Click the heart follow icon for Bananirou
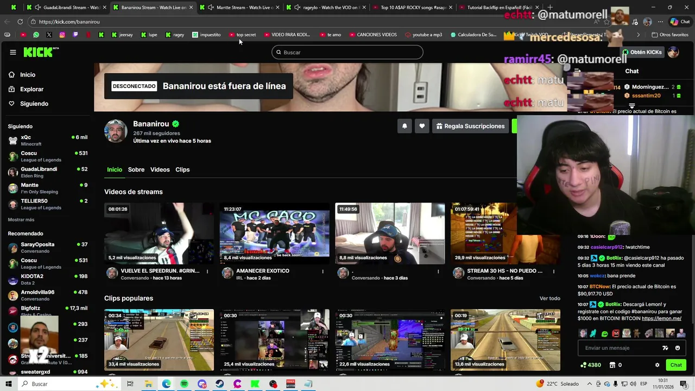The image size is (695, 391). pos(422,126)
